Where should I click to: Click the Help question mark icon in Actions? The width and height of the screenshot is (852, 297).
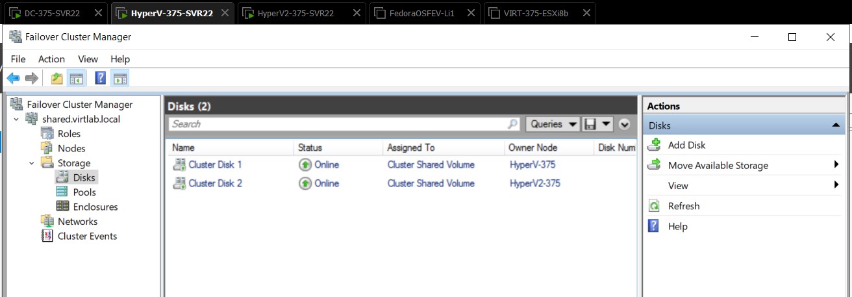(x=655, y=226)
